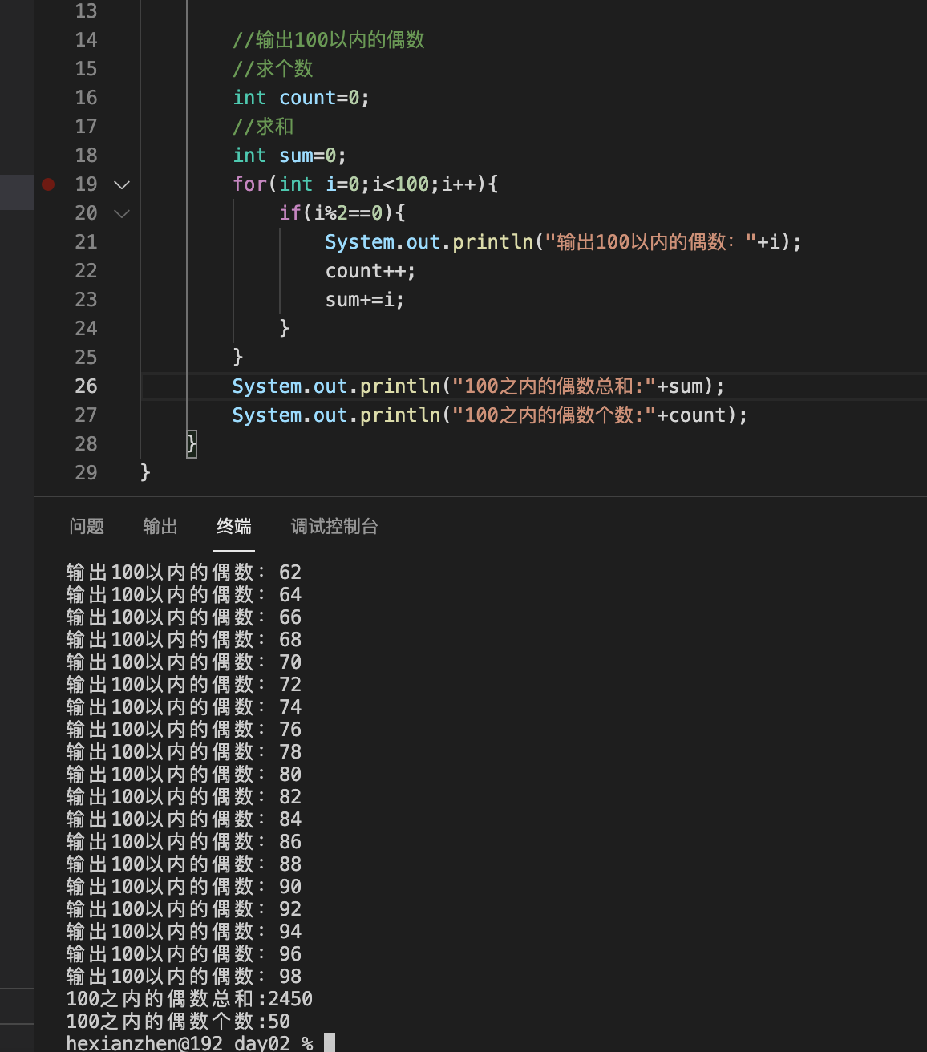Place cursor on int sum=0 line
This screenshot has height=1052, width=927.
289,156
